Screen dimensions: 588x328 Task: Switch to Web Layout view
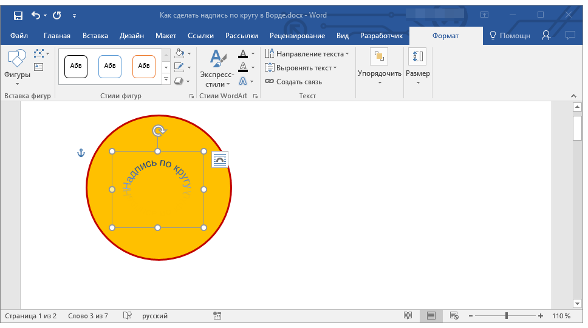click(454, 316)
